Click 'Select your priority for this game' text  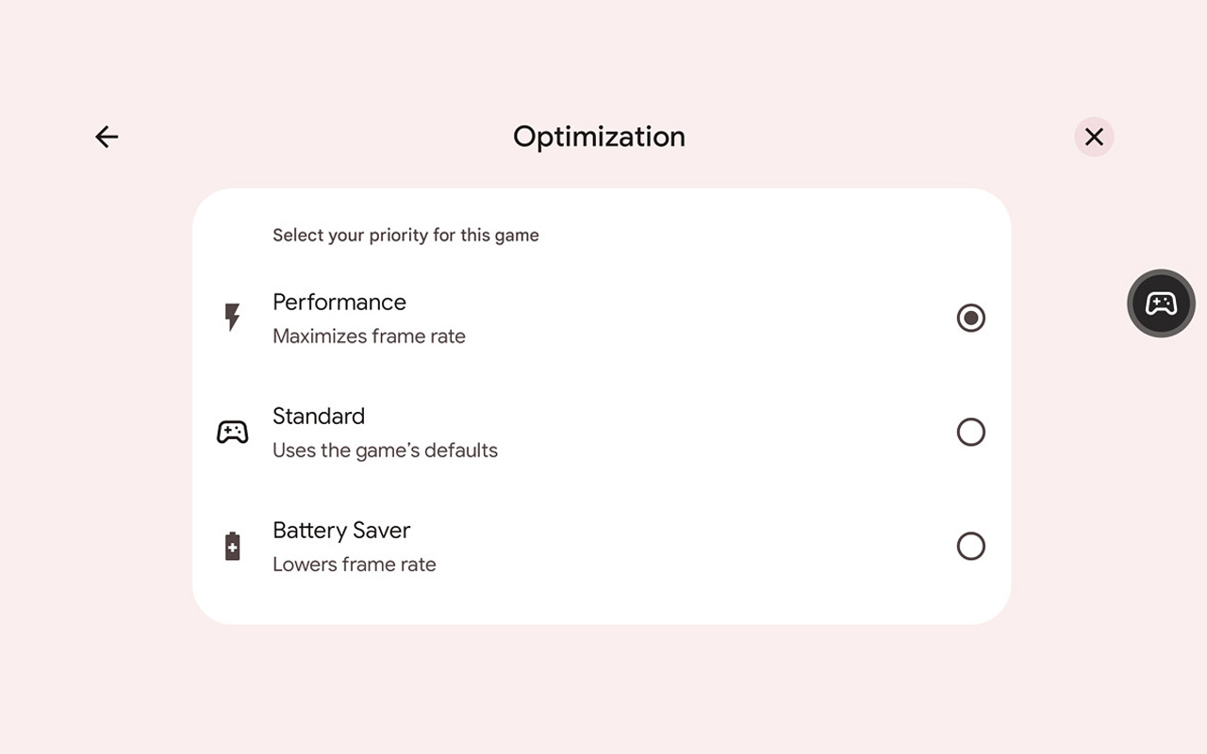click(405, 236)
